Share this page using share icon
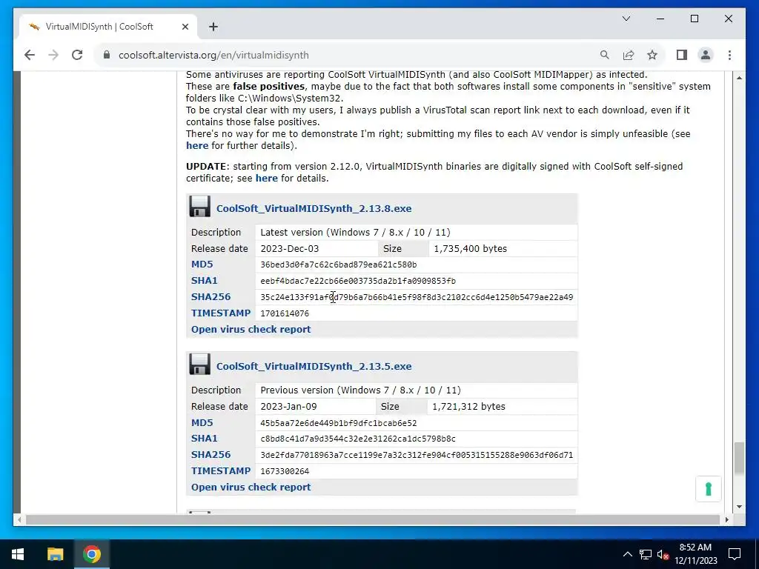The width and height of the screenshot is (759, 569). (x=629, y=55)
